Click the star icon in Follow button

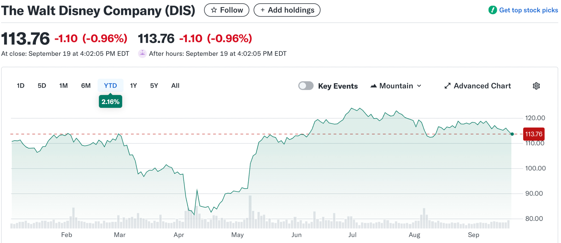(x=214, y=10)
